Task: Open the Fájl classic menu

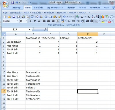Action: click(6, 13)
